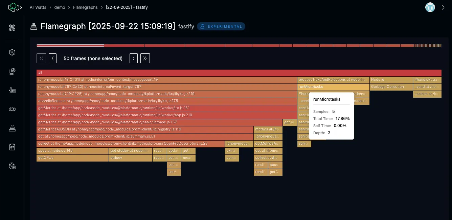
Task: Go to previous frame using single left chevron
Action: (x=52, y=58)
